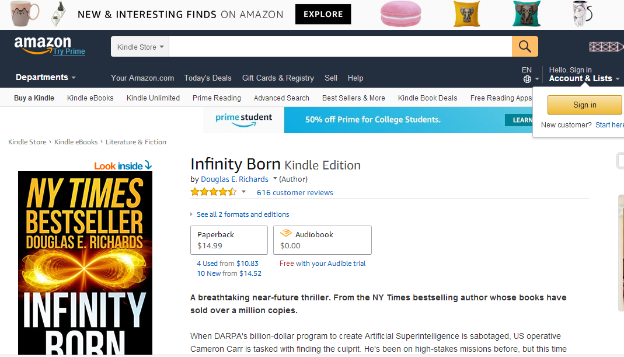This screenshot has width=624, height=357.
Task: Expand the Departments dropdown menu
Action: (46, 77)
